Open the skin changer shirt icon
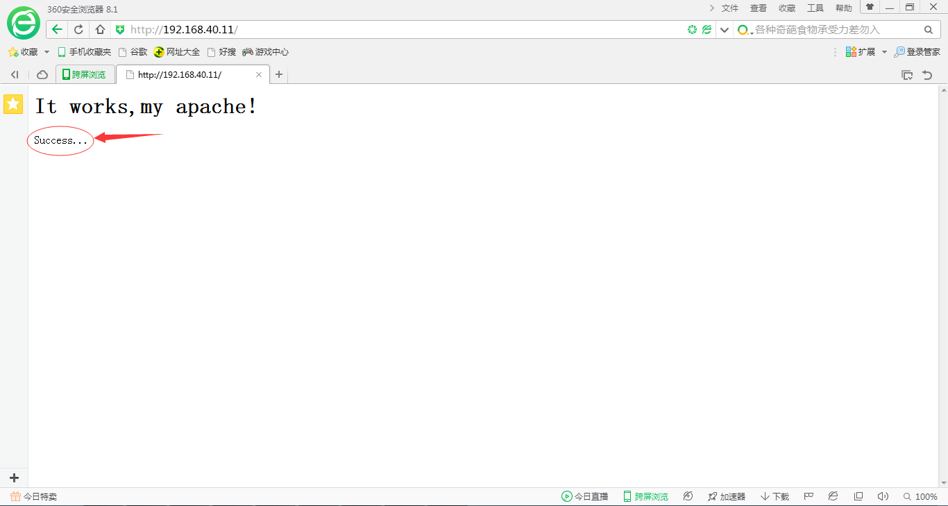This screenshot has height=506, width=948. coord(870,8)
